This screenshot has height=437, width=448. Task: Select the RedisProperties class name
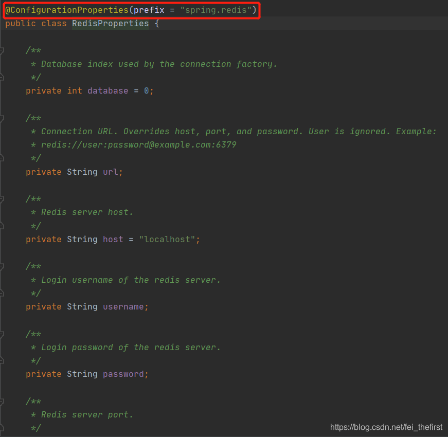tap(110, 24)
